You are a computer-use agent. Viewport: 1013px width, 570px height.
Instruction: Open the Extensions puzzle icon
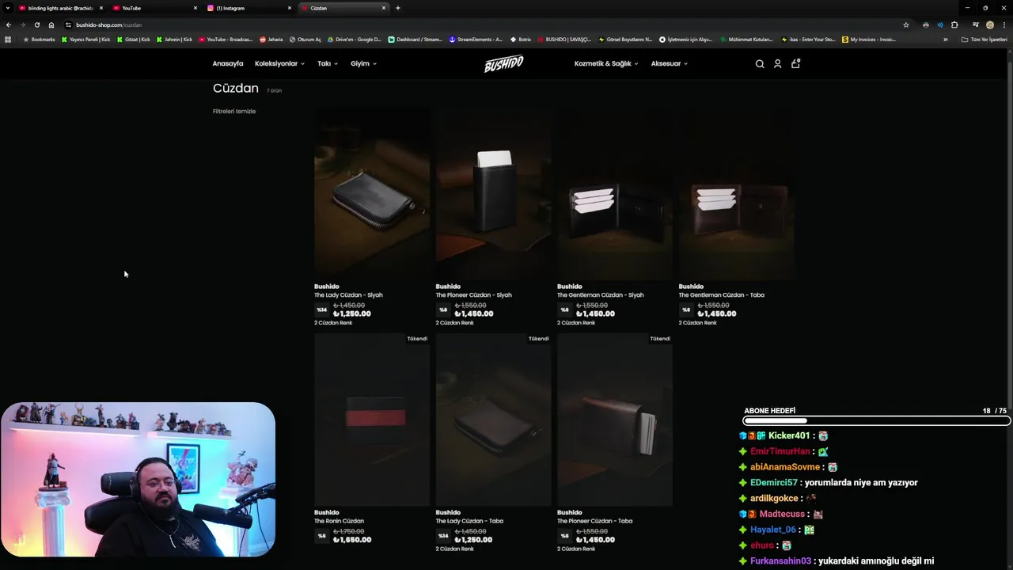(954, 25)
